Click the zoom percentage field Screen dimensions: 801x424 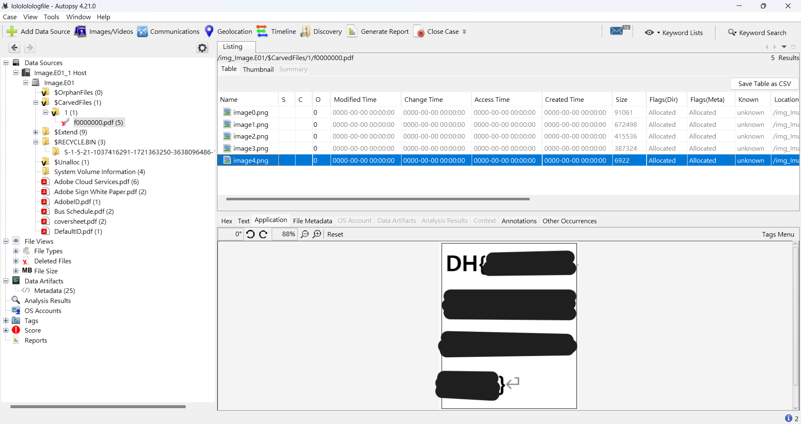click(x=285, y=234)
